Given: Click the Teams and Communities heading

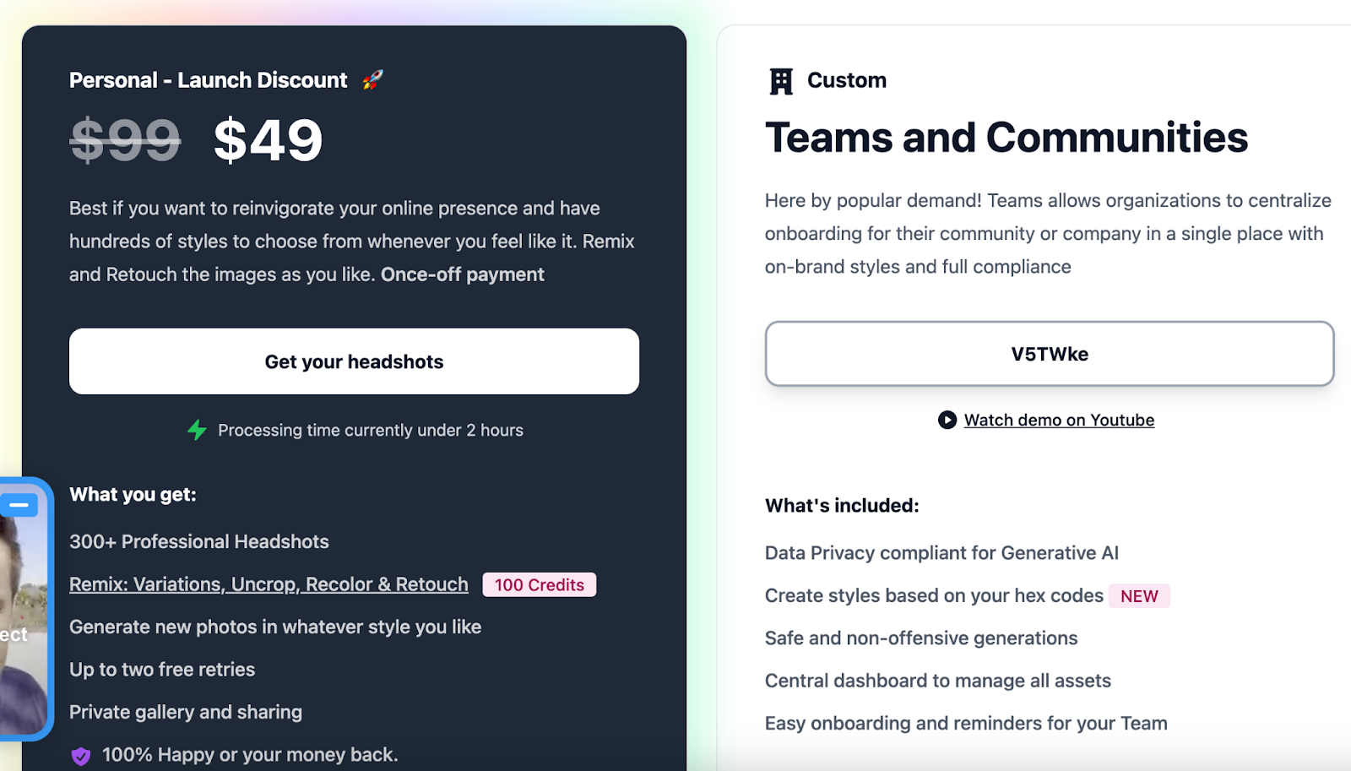Looking at the screenshot, I should [1006, 138].
